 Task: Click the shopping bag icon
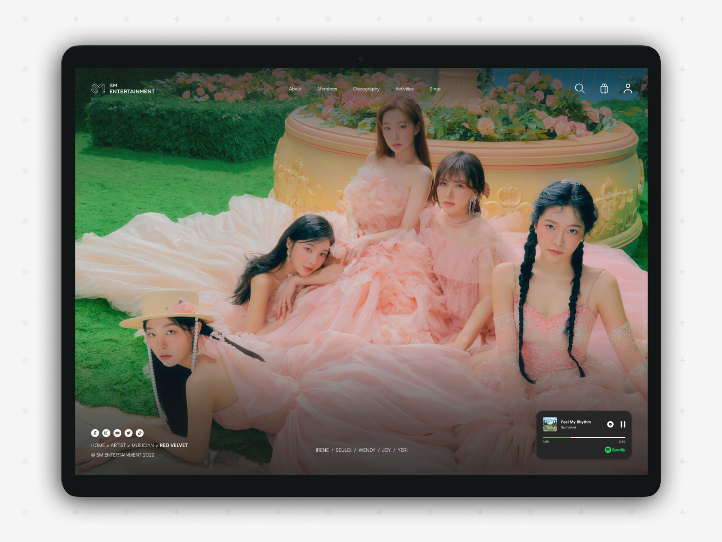605,89
